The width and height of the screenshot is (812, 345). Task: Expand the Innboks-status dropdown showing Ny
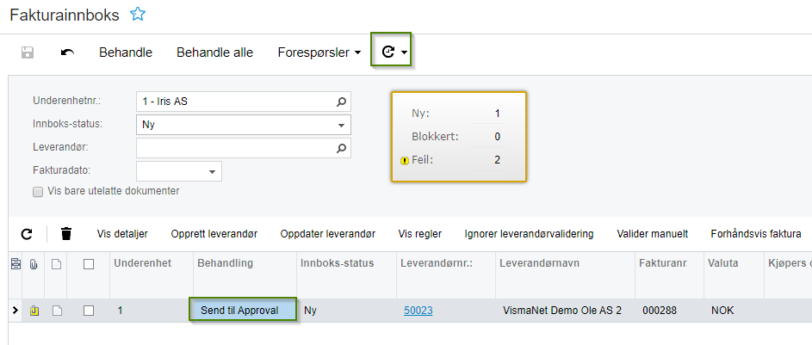341,125
